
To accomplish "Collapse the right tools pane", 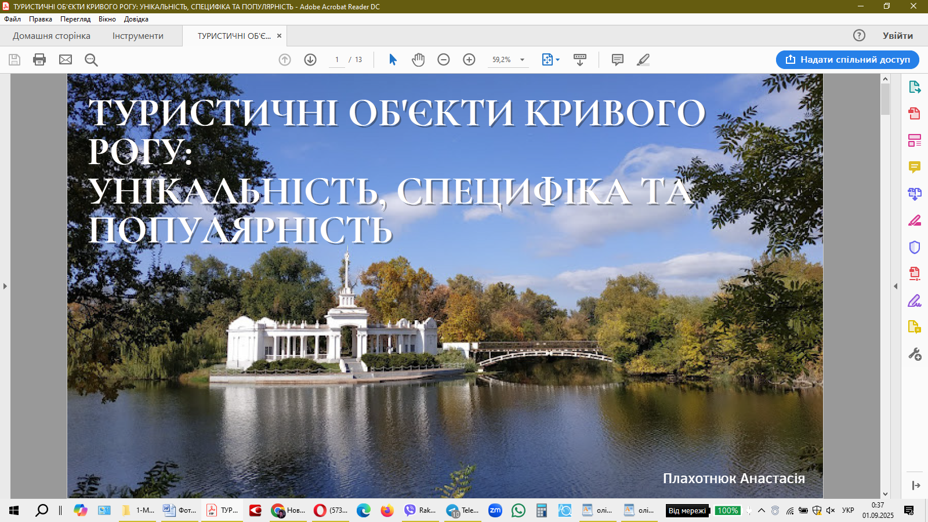I will click(896, 286).
